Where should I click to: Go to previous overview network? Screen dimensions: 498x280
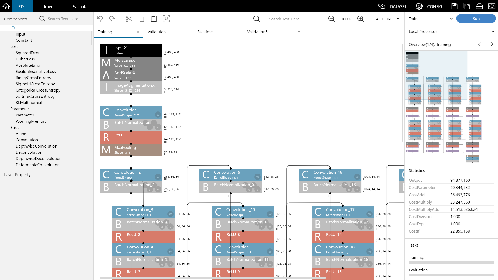[x=479, y=44]
